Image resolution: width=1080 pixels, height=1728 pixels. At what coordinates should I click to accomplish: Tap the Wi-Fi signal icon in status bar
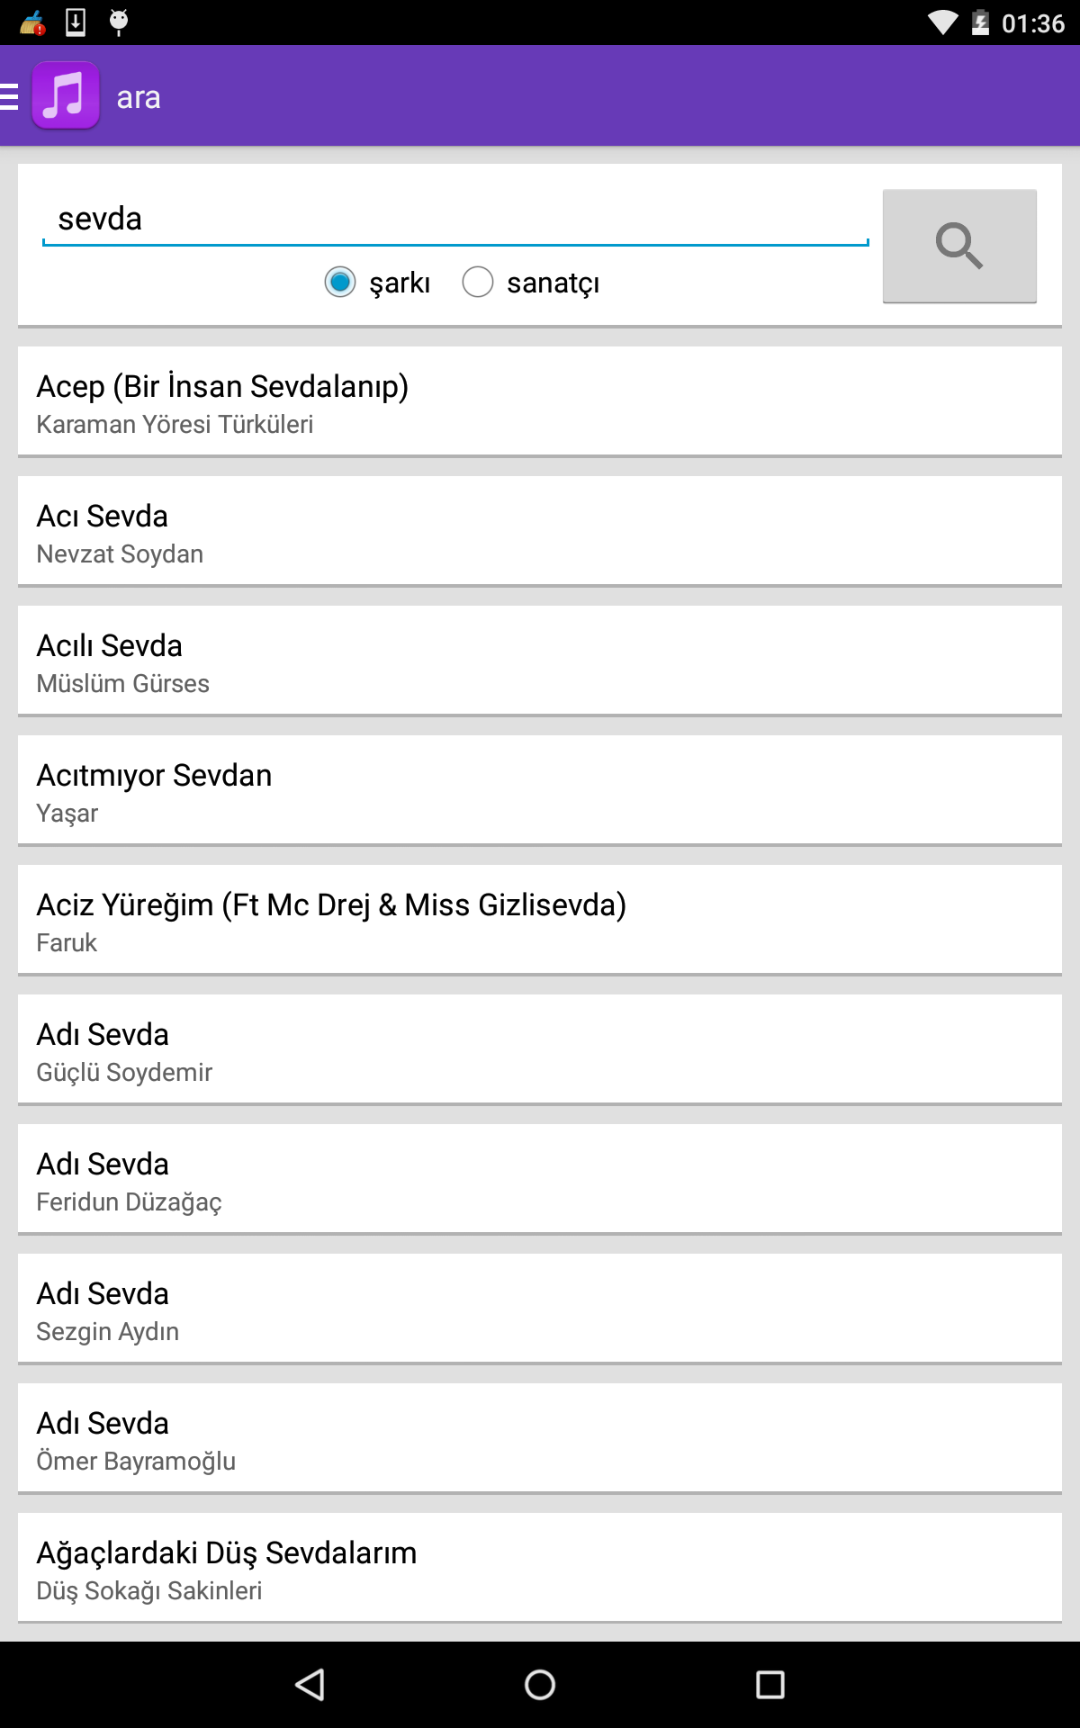coord(941,22)
